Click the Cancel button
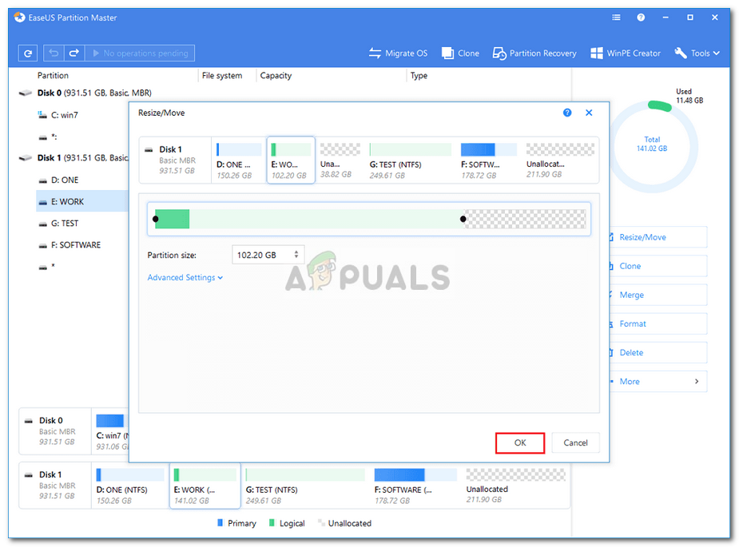Viewport: 739px width, 547px height. tap(575, 443)
